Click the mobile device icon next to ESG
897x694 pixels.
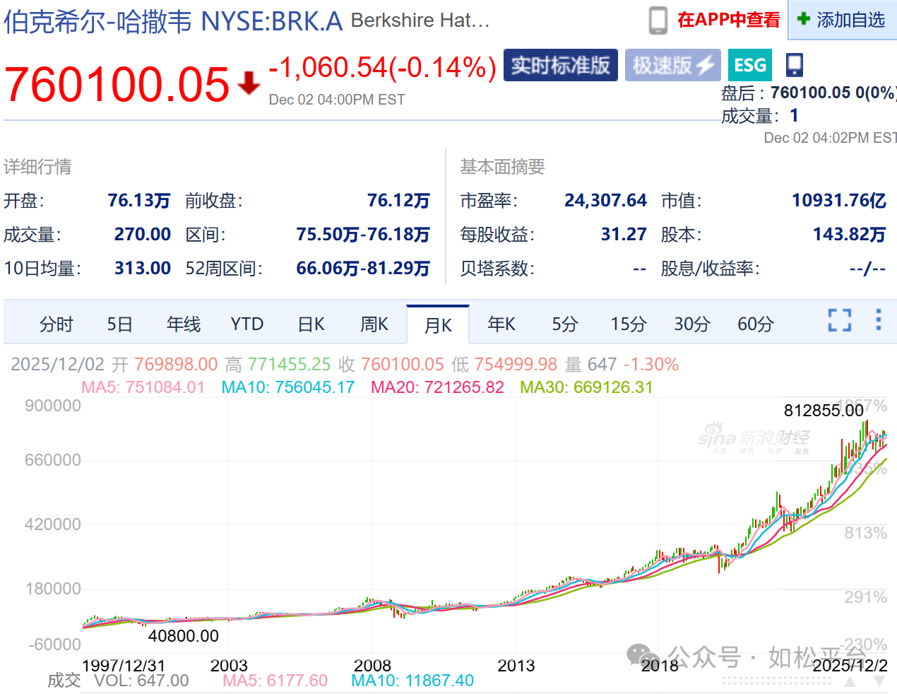[795, 65]
